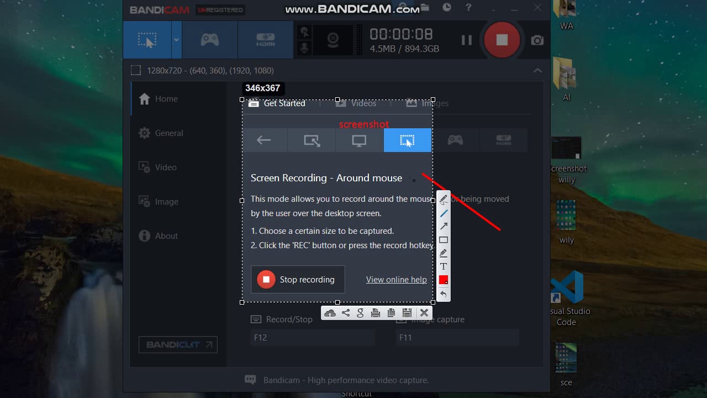Select rectangle on a screen mode tile
707x398 pixels.
click(x=312, y=140)
